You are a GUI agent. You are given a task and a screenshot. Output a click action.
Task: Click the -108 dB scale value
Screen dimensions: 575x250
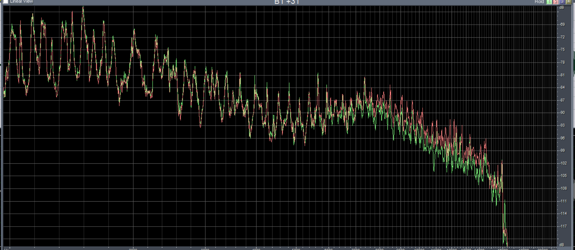point(563,188)
